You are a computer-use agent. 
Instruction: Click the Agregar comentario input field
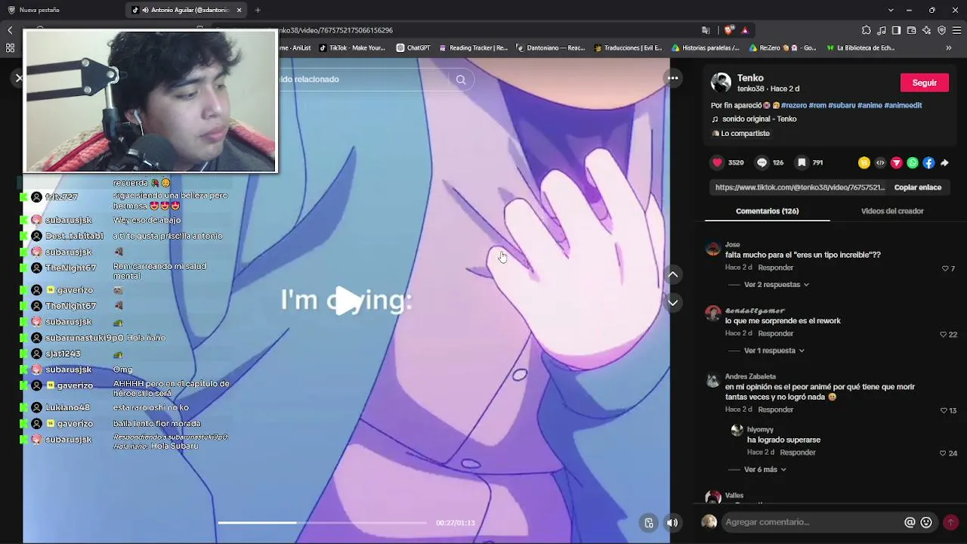pos(812,522)
